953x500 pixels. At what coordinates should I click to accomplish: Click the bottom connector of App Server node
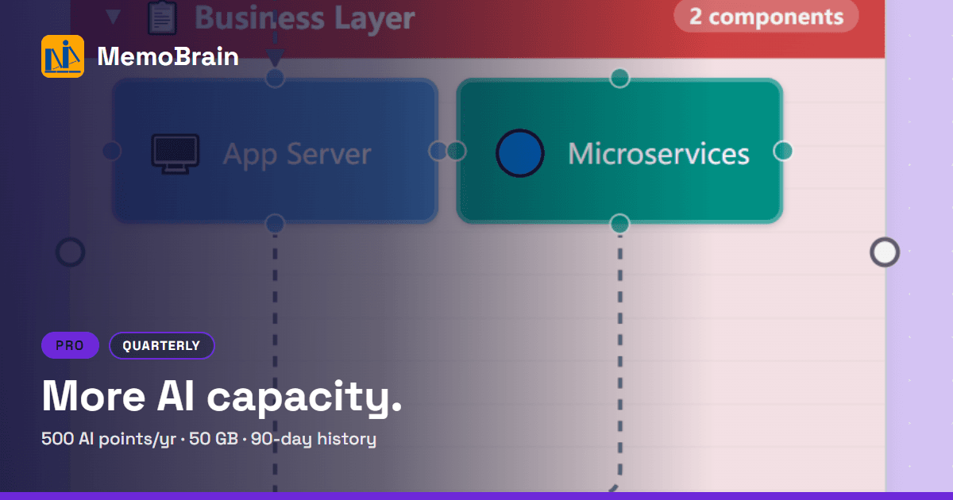click(275, 224)
